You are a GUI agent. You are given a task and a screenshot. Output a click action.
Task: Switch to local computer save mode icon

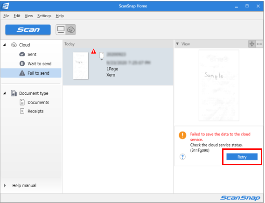click(61, 30)
